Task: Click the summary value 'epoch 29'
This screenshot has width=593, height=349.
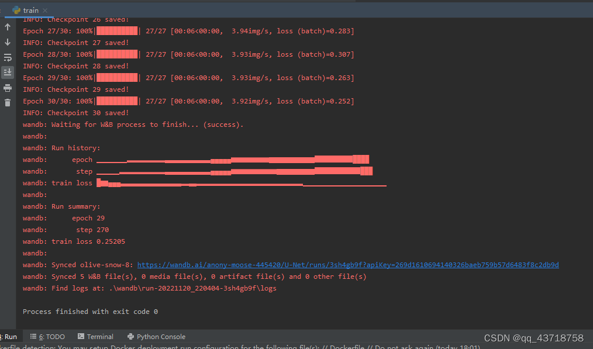Action: [x=88, y=218]
